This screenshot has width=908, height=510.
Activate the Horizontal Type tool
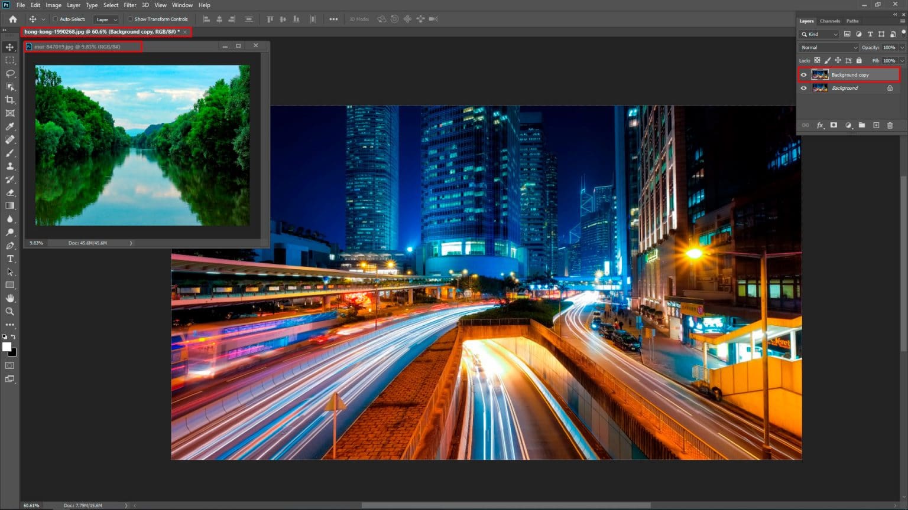tap(9, 259)
